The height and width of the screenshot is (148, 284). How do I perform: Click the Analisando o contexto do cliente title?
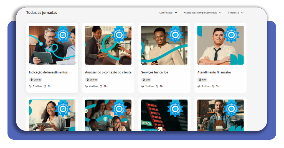click(x=108, y=72)
